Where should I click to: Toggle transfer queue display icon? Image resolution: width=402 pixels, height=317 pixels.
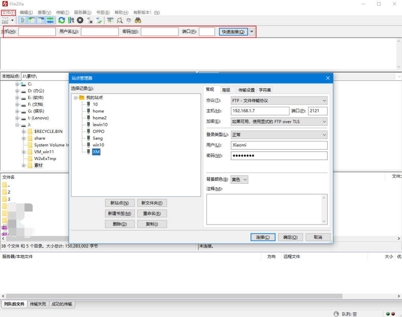coord(50,20)
